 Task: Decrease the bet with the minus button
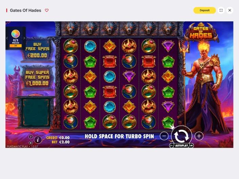pyautogui.click(x=164, y=136)
